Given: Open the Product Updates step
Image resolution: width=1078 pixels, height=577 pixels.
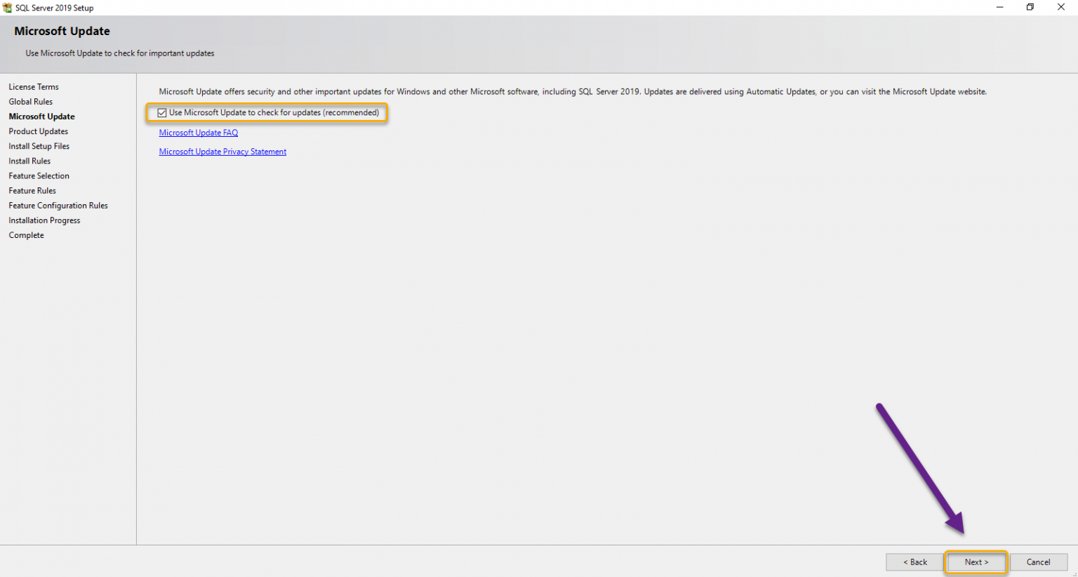Looking at the screenshot, I should coord(38,131).
